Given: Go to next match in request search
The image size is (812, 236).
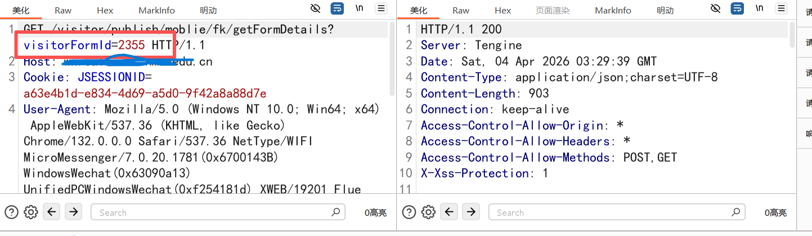Looking at the screenshot, I should tap(74, 212).
